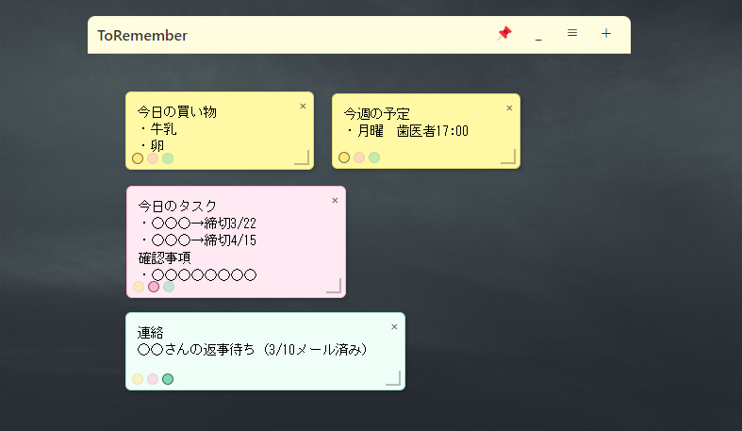
Task: Select green color on 連絡 note
Action: (x=168, y=379)
